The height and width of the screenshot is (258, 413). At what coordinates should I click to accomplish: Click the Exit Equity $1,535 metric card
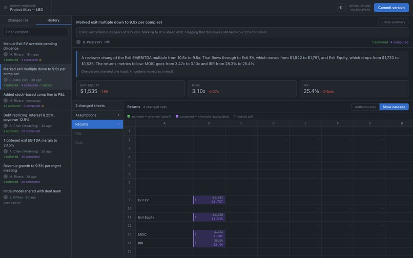[x=131, y=89]
